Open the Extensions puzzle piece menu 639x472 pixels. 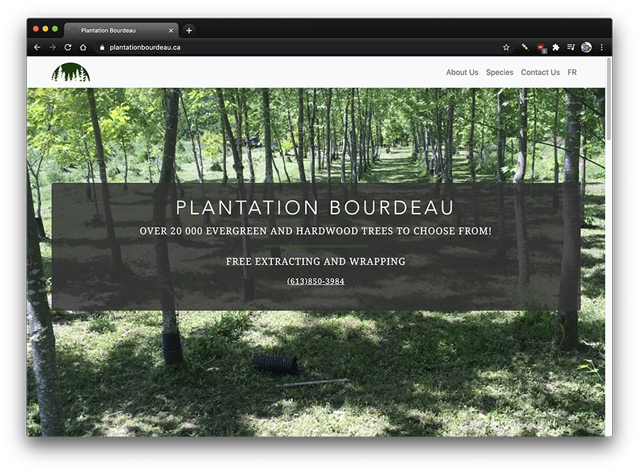coord(556,48)
